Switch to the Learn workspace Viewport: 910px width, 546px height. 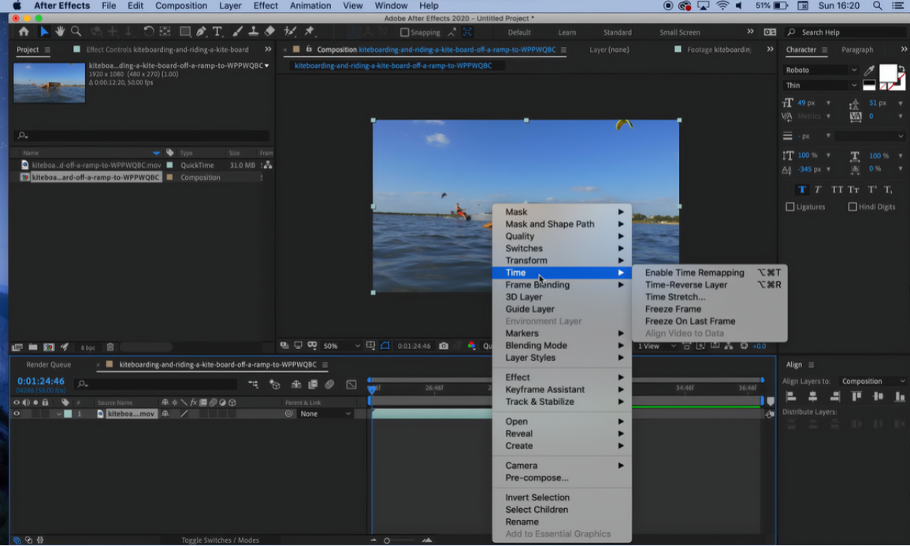pos(567,32)
